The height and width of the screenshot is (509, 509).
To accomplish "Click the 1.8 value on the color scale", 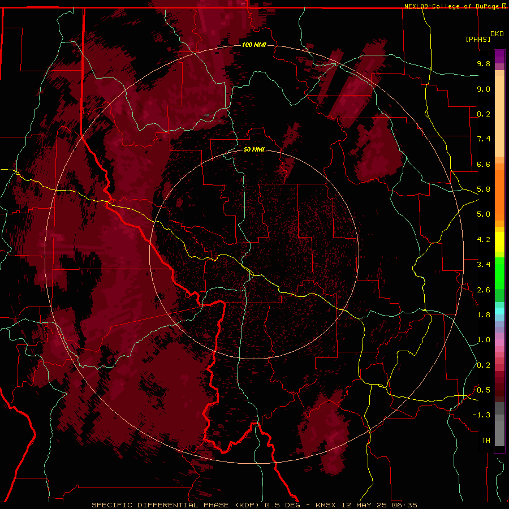I will point(484,315).
